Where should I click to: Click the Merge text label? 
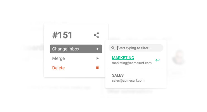59,59
